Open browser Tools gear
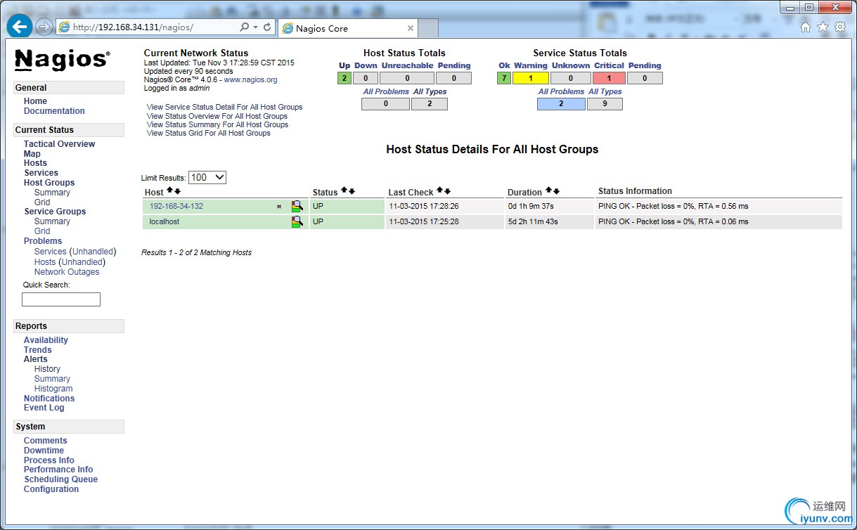 click(x=840, y=27)
